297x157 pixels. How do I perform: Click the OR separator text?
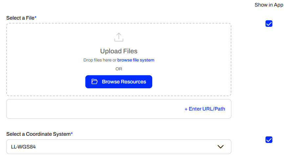pyautogui.click(x=118, y=69)
